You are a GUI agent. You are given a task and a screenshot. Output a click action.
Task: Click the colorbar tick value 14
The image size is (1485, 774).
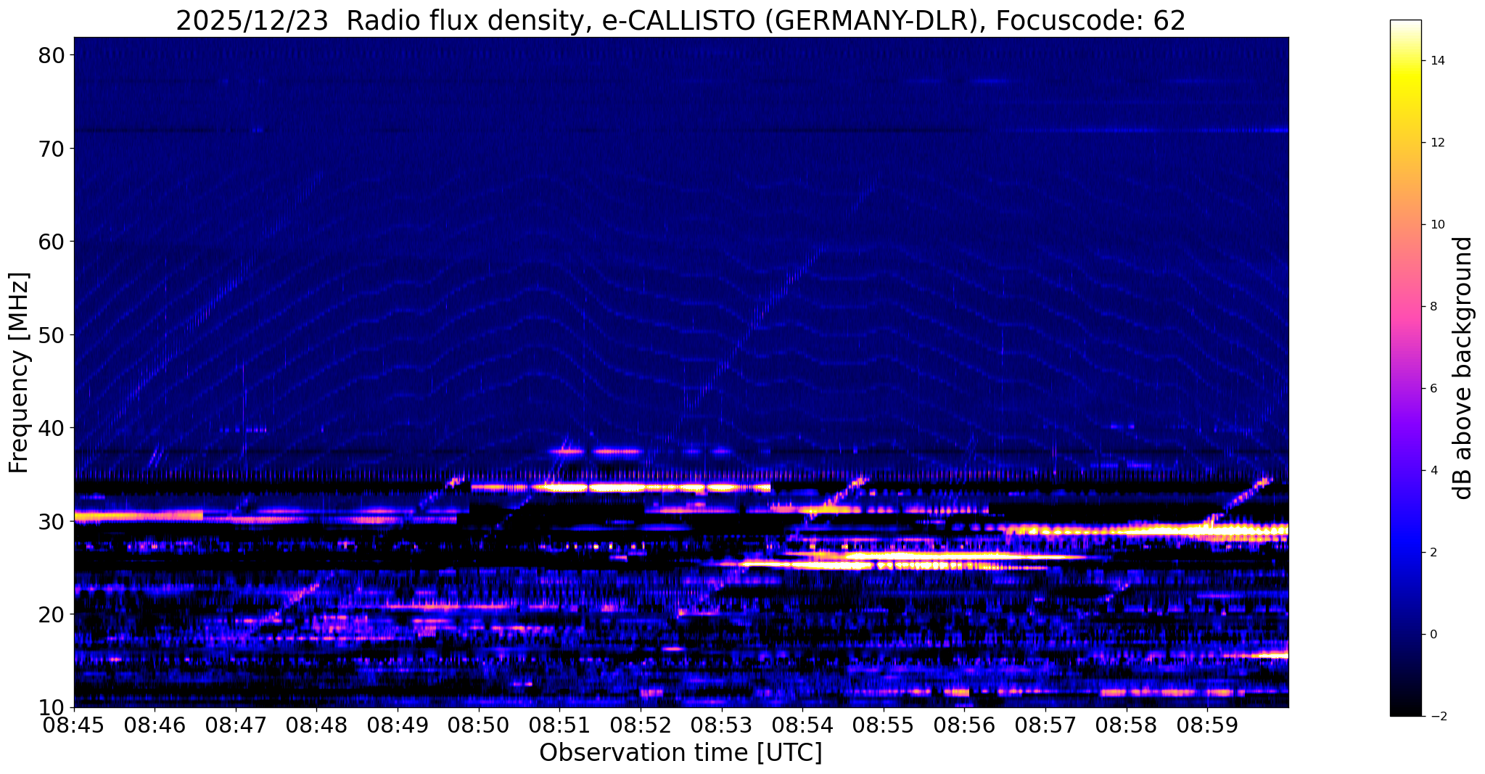coord(1436,61)
